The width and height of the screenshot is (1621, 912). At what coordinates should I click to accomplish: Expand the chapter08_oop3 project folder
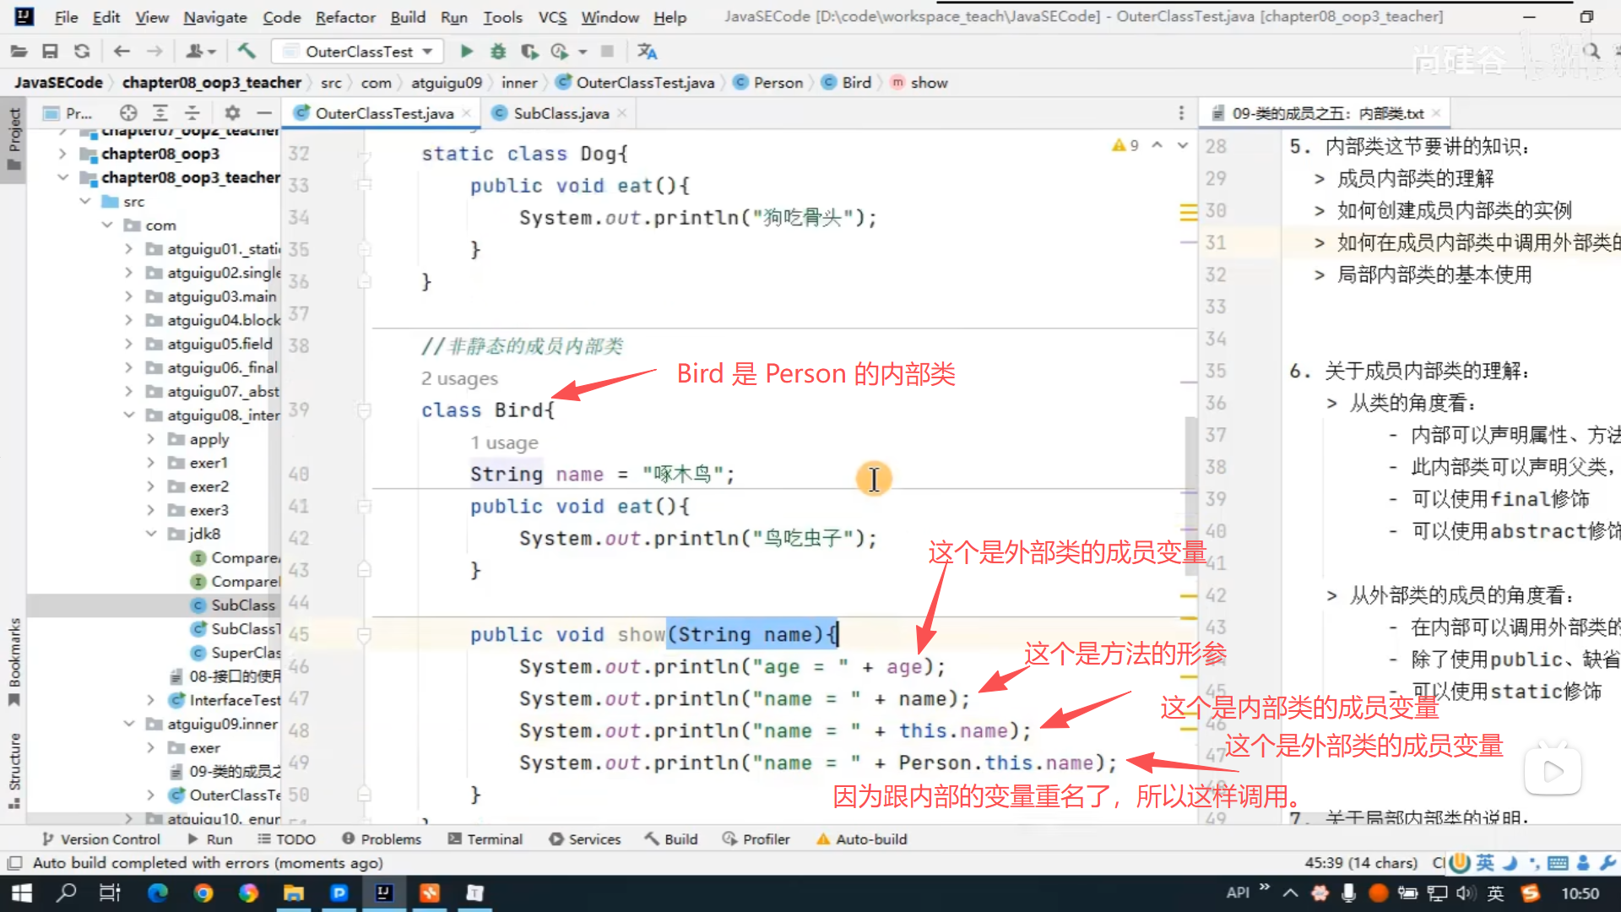click(x=62, y=154)
